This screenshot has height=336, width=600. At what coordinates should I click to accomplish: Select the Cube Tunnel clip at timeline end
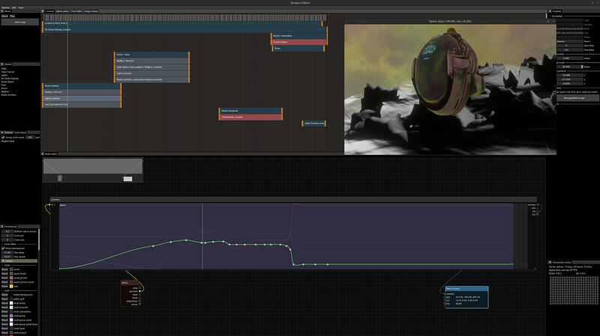(x=313, y=123)
